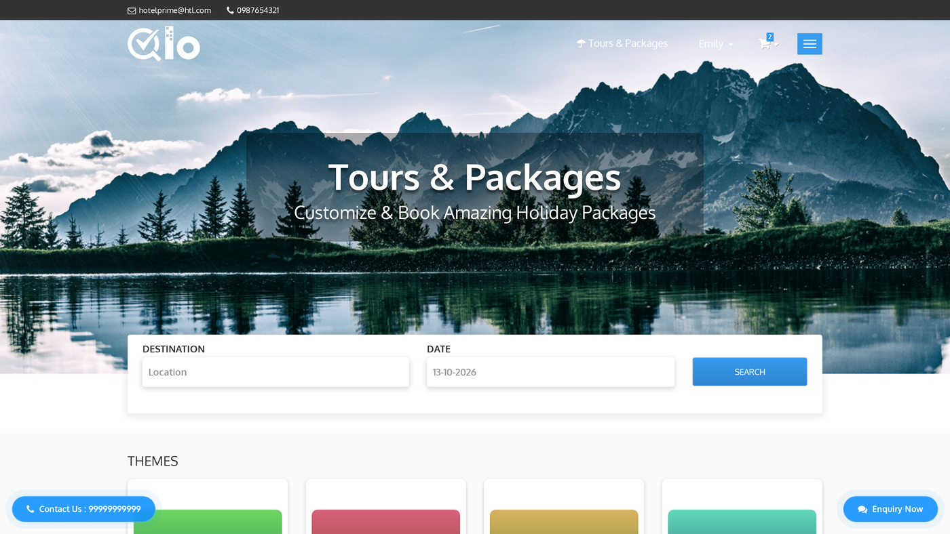
Task: Open the Date field showing 13-10-2026
Action: 550,372
